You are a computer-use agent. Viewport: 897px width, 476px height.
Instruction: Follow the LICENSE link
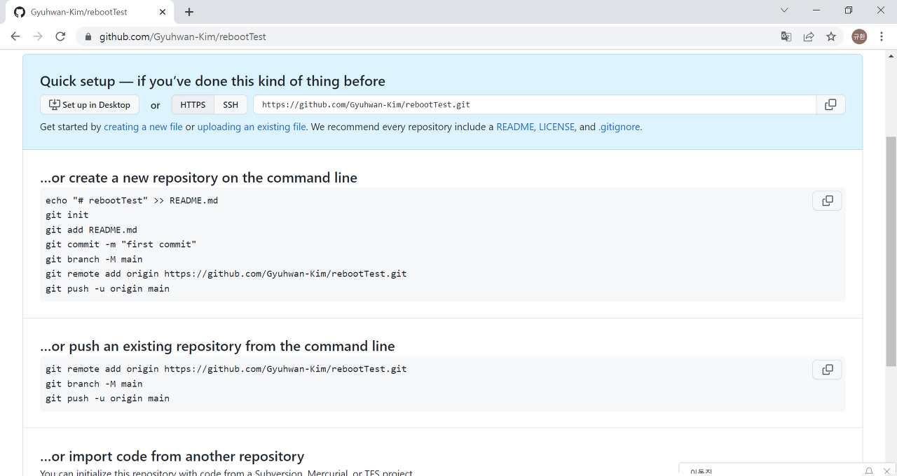tap(556, 127)
